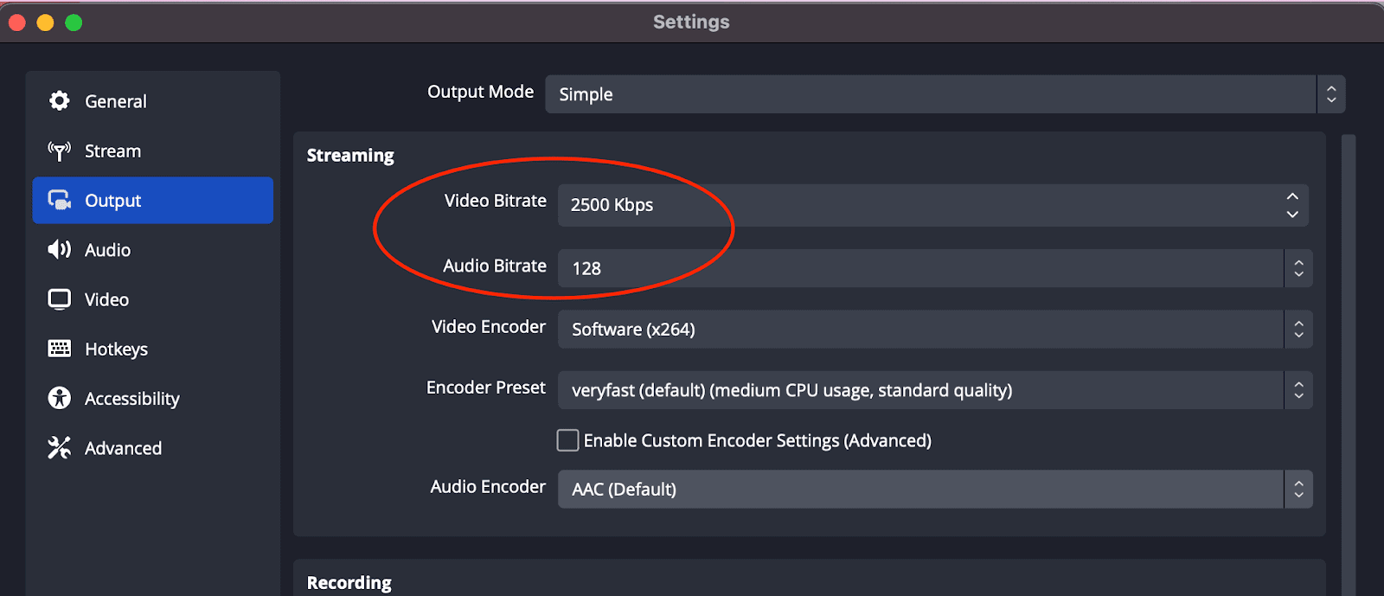Screen dimensions: 1384x596
Task: Click the Advanced tools icon
Action: click(x=59, y=448)
